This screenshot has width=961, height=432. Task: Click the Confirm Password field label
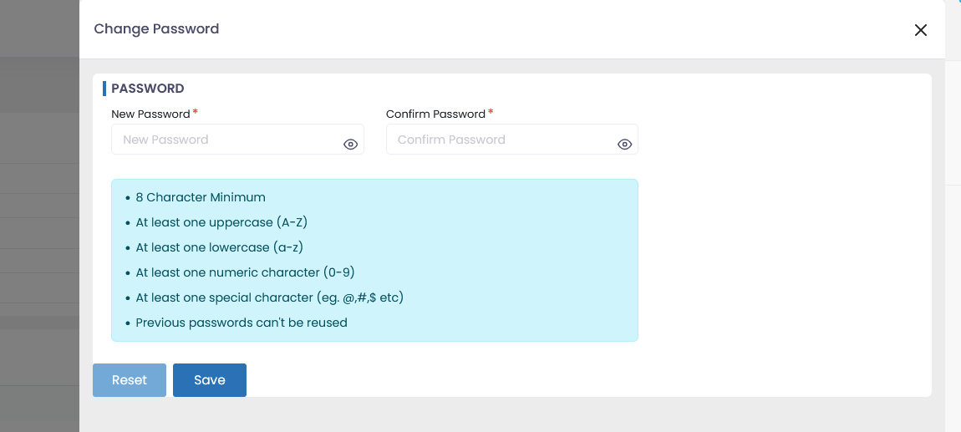435,114
